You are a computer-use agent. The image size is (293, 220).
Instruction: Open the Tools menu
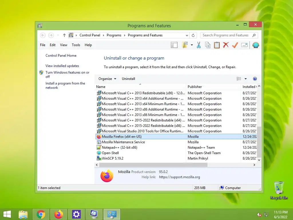click(x=76, y=45)
